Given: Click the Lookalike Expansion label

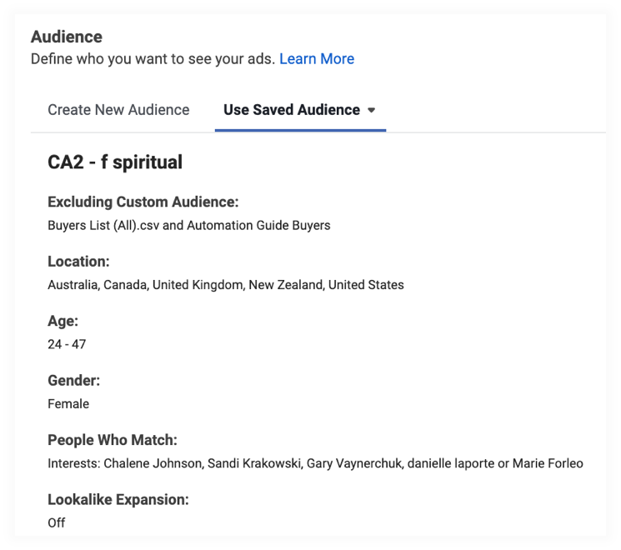Looking at the screenshot, I should 118,499.
